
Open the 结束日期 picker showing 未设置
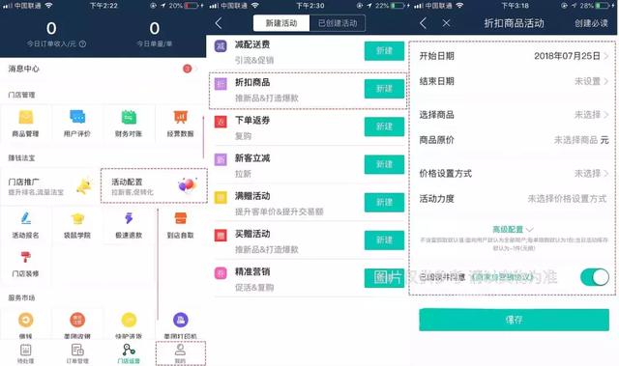pos(513,81)
